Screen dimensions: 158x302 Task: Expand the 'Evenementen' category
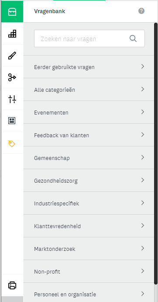click(89, 112)
